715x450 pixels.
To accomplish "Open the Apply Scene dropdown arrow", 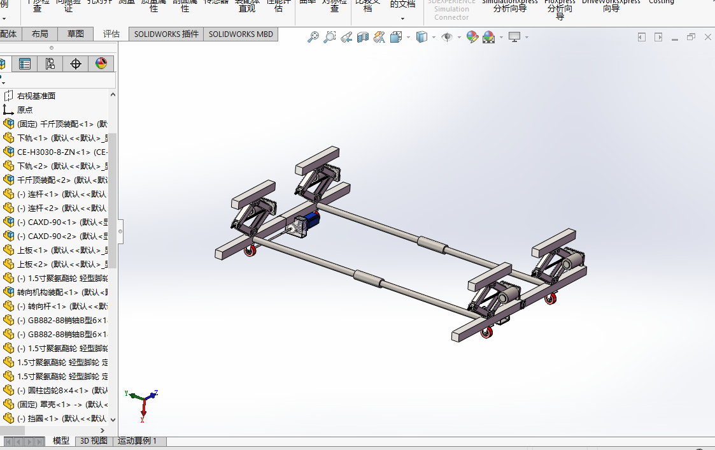I will (x=501, y=38).
